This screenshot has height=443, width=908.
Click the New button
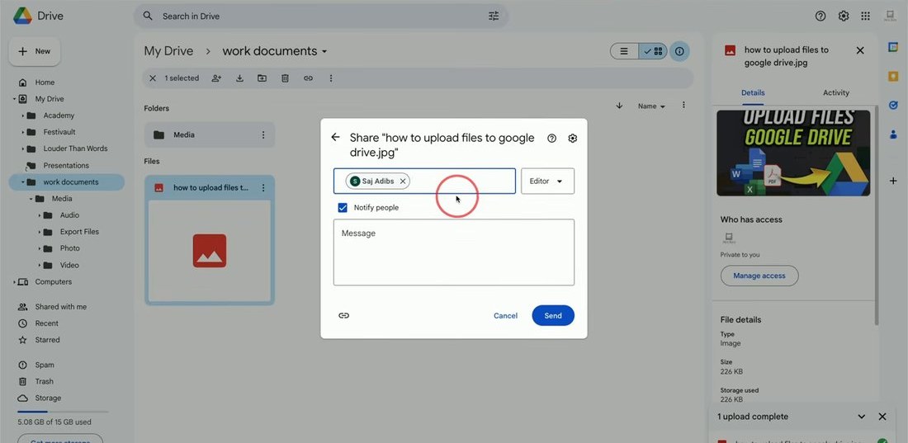click(35, 51)
